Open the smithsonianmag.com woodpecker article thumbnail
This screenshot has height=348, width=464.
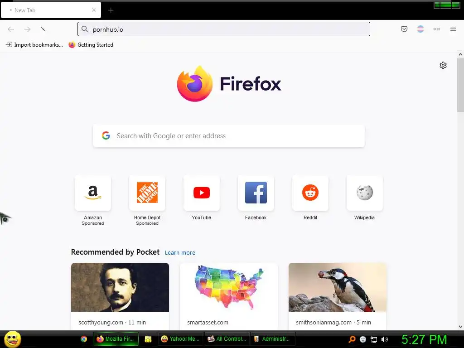pos(337,287)
